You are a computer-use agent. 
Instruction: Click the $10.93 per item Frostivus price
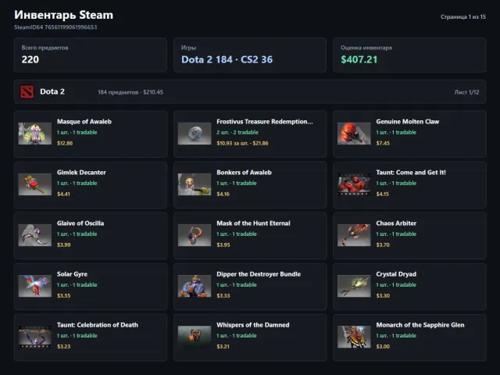[x=233, y=143]
